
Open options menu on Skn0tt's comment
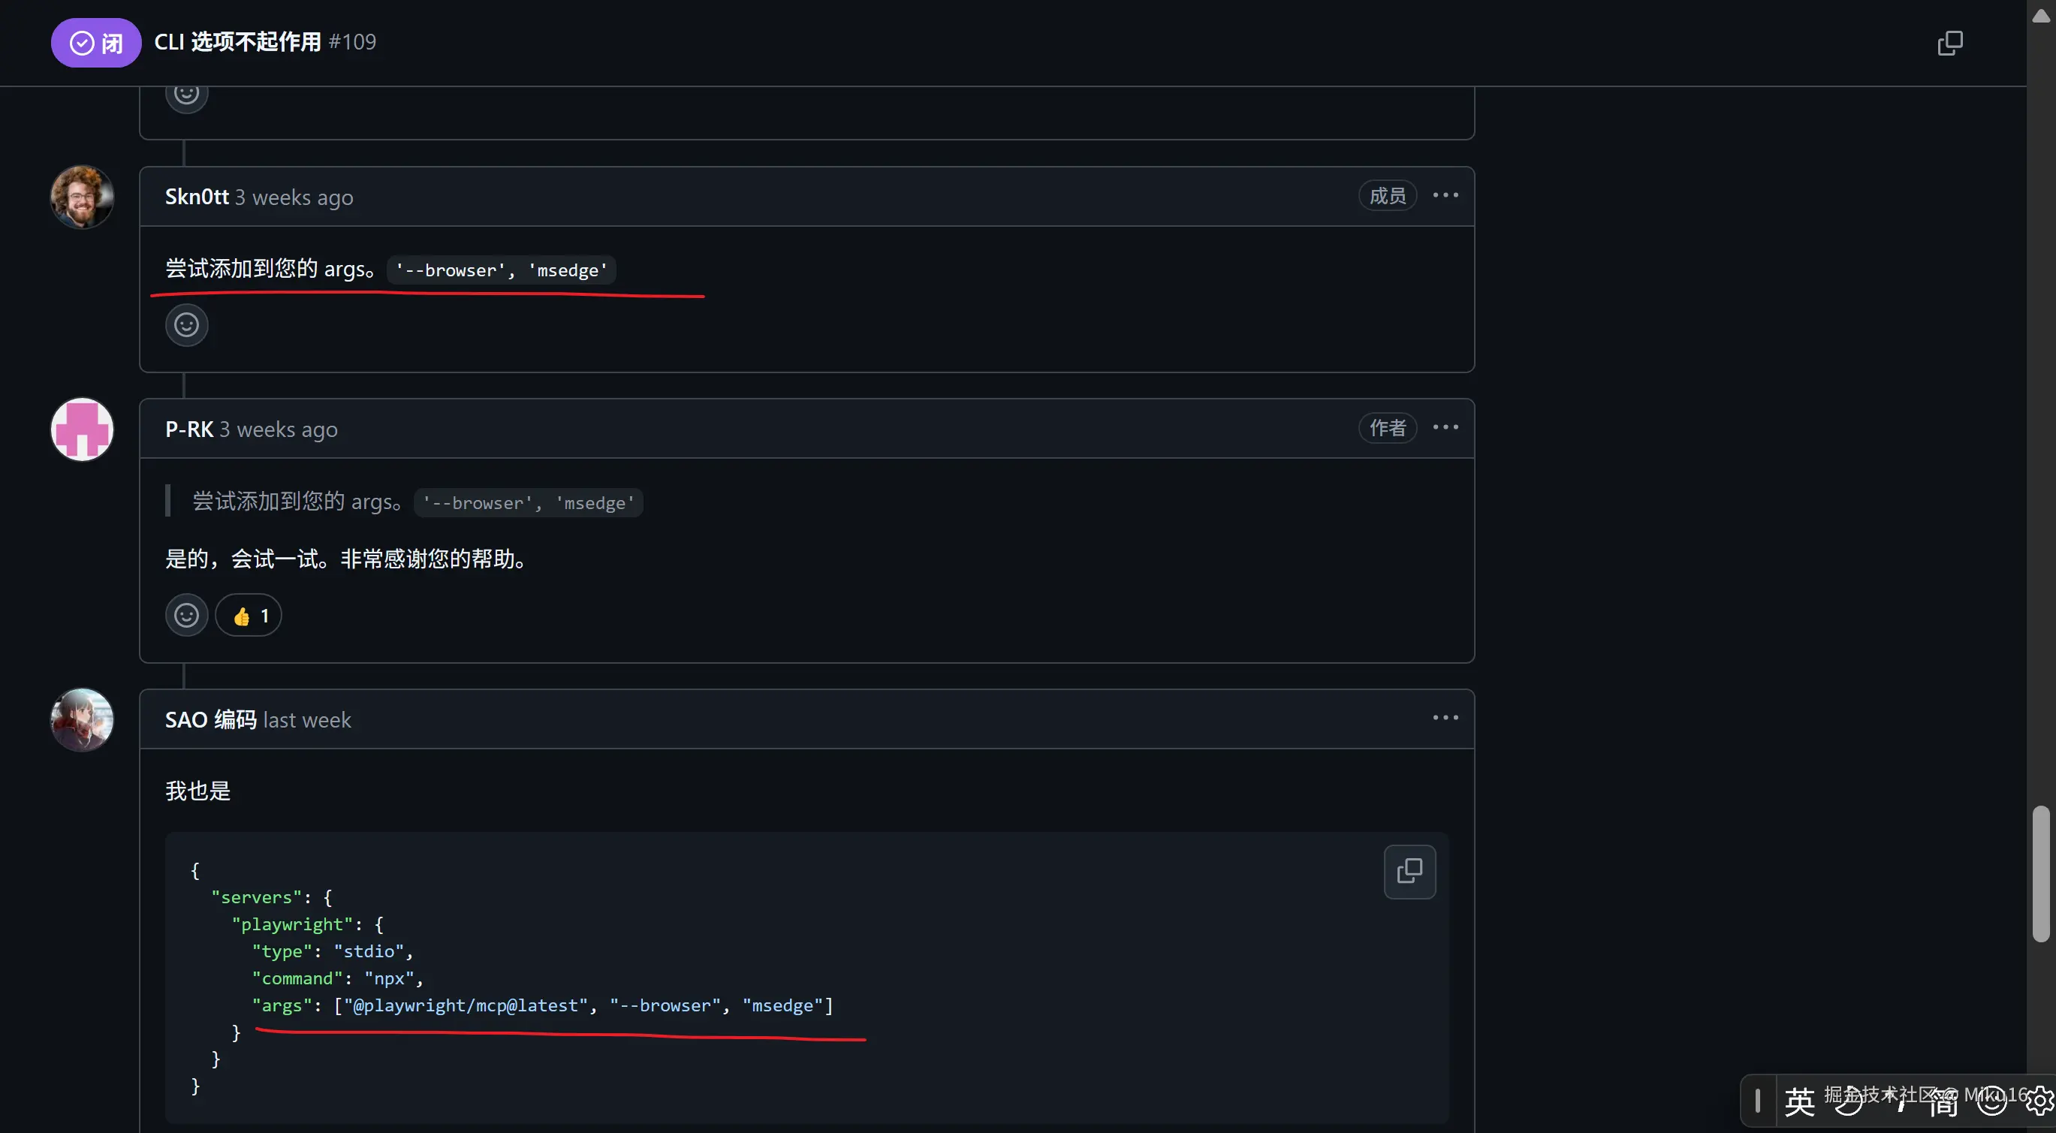[1446, 195]
